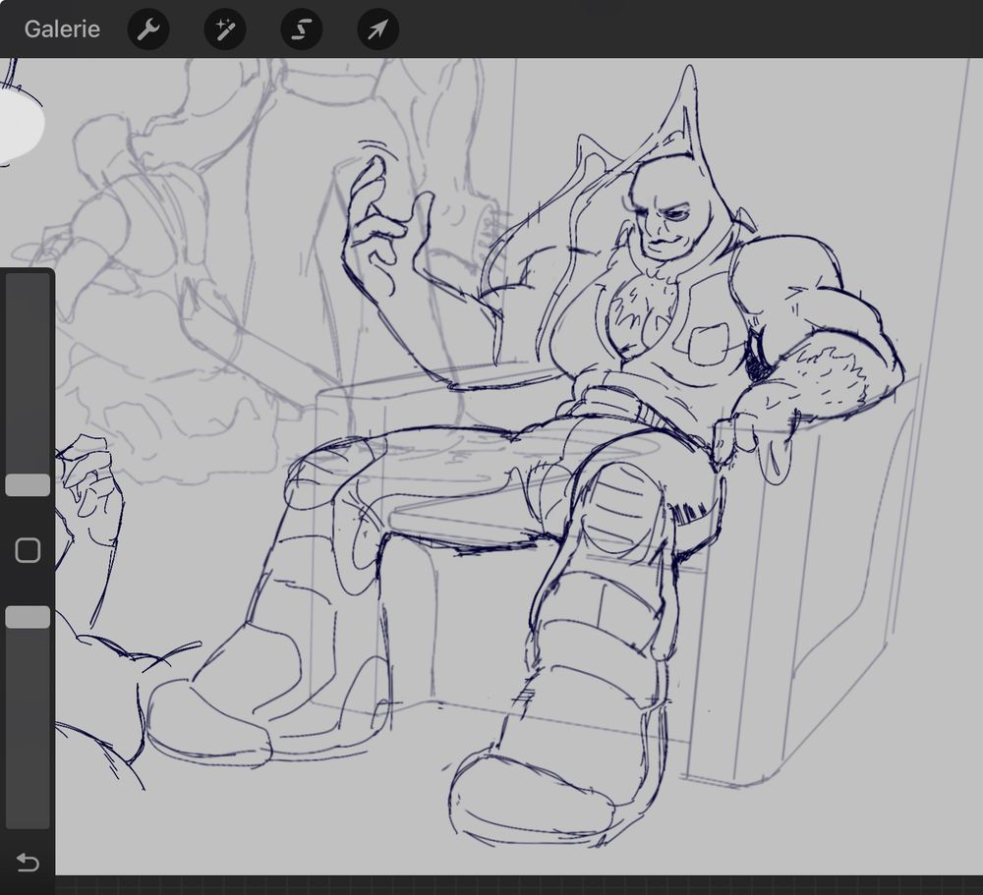Activate the Selection tool
The height and width of the screenshot is (895, 983).
point(302,29)
